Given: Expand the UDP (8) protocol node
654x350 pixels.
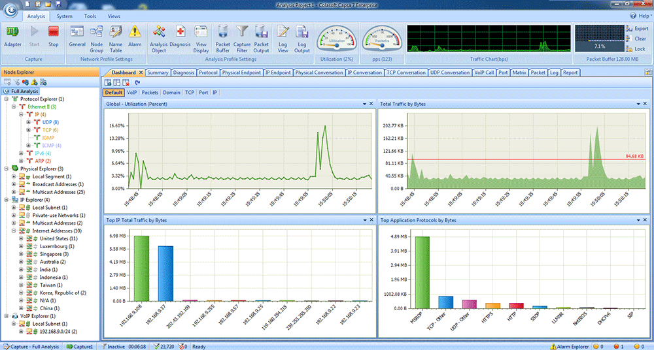Looking at the screenshot, I should tap(28, 122).
